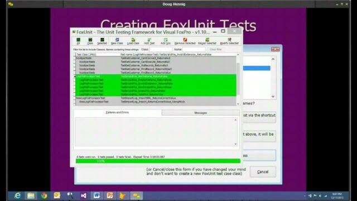Select the TestGetCustomer_CantConnect_ReturnsNull row

[x=156, y=58]
